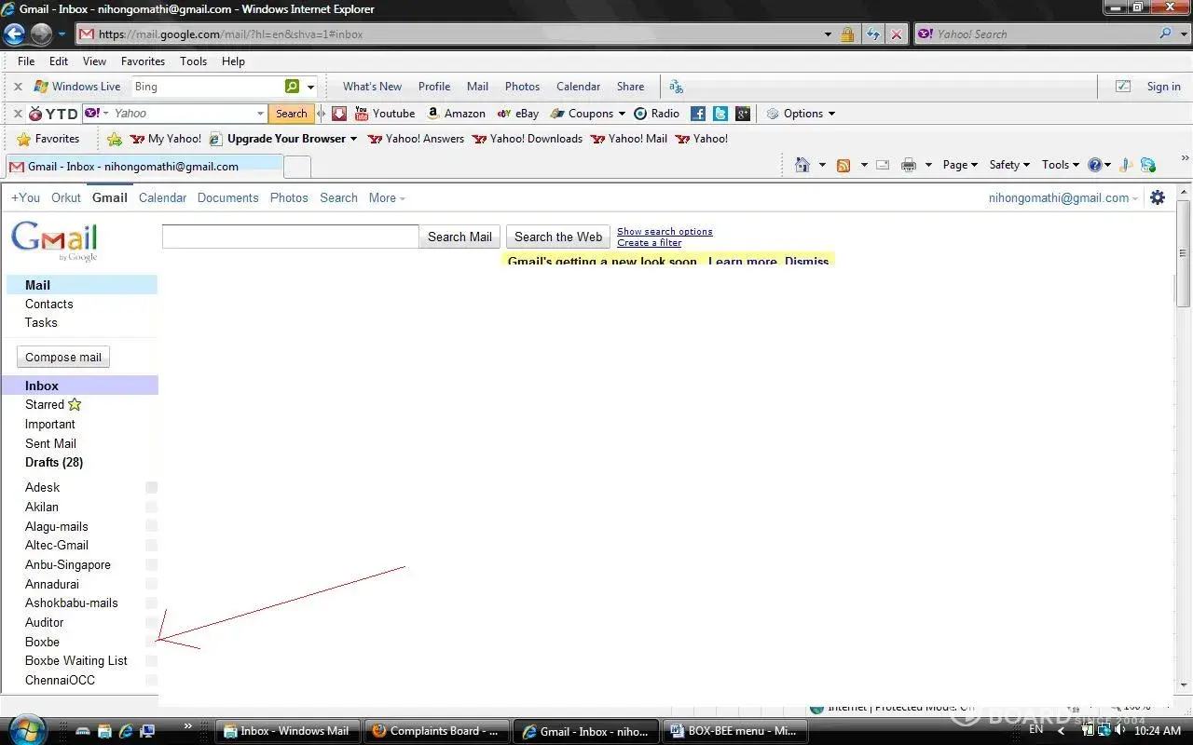Click the Gmail search text field
This screenshot has width=1193, height=745.
pyautogui.click(x=290, y=237)
